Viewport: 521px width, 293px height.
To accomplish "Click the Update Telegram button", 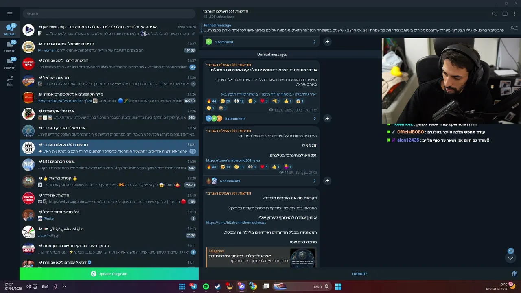I will (x=109, y=274).
